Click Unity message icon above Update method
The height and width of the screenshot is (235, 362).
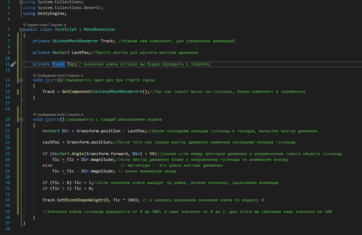(34, 114)
